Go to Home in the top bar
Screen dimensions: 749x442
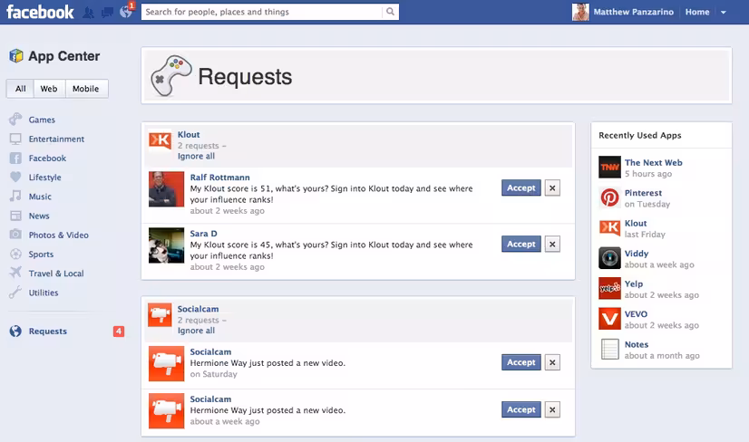[x=697, y=12]
